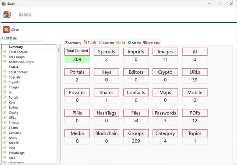The width and height of the screenshot is (237, 165).
Task: Click the iDash title bar app icon
Action: coord(4,4)
